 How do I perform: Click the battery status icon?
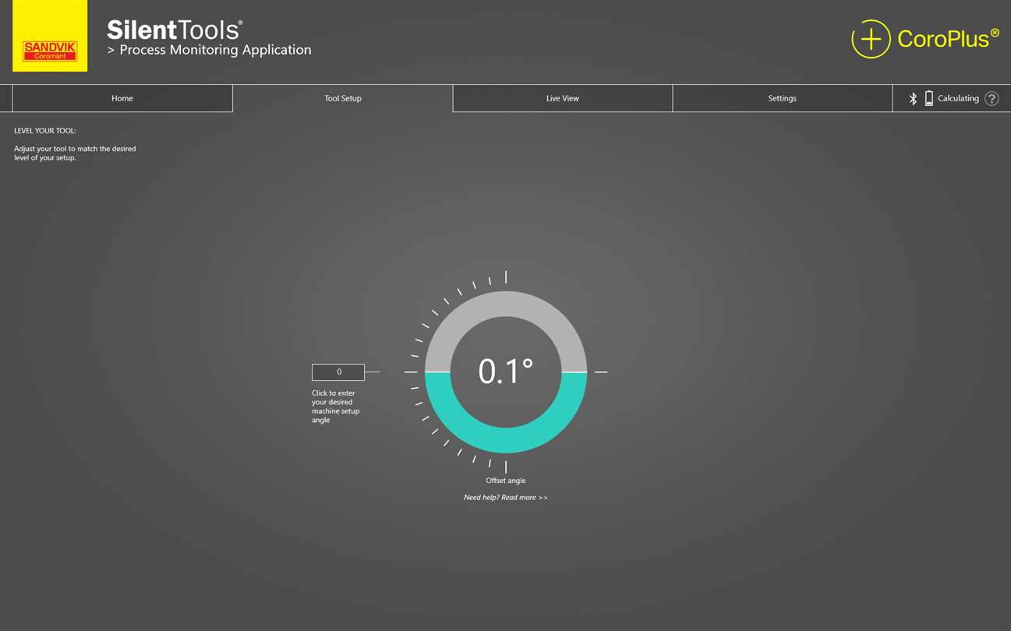click(928, 98)
